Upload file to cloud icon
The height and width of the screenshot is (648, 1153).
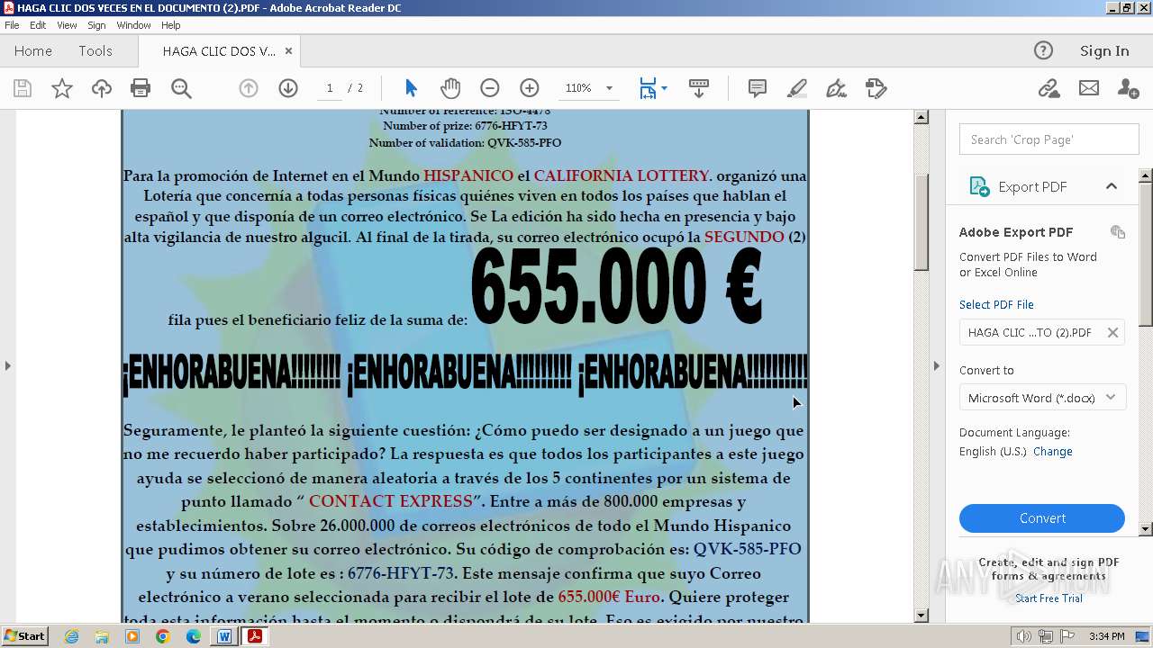click(102, 88)
